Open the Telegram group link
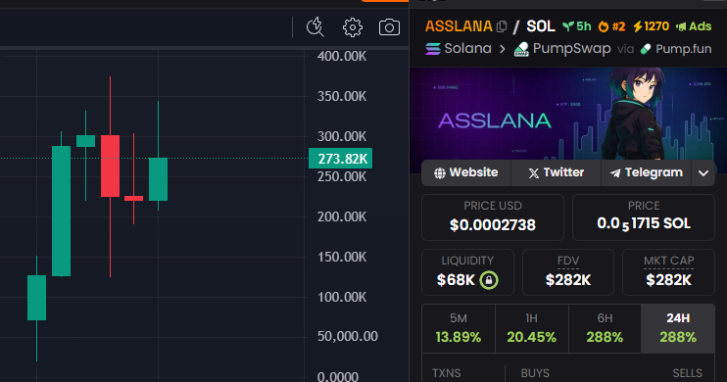The image size is (727, 382). [647, 173]
